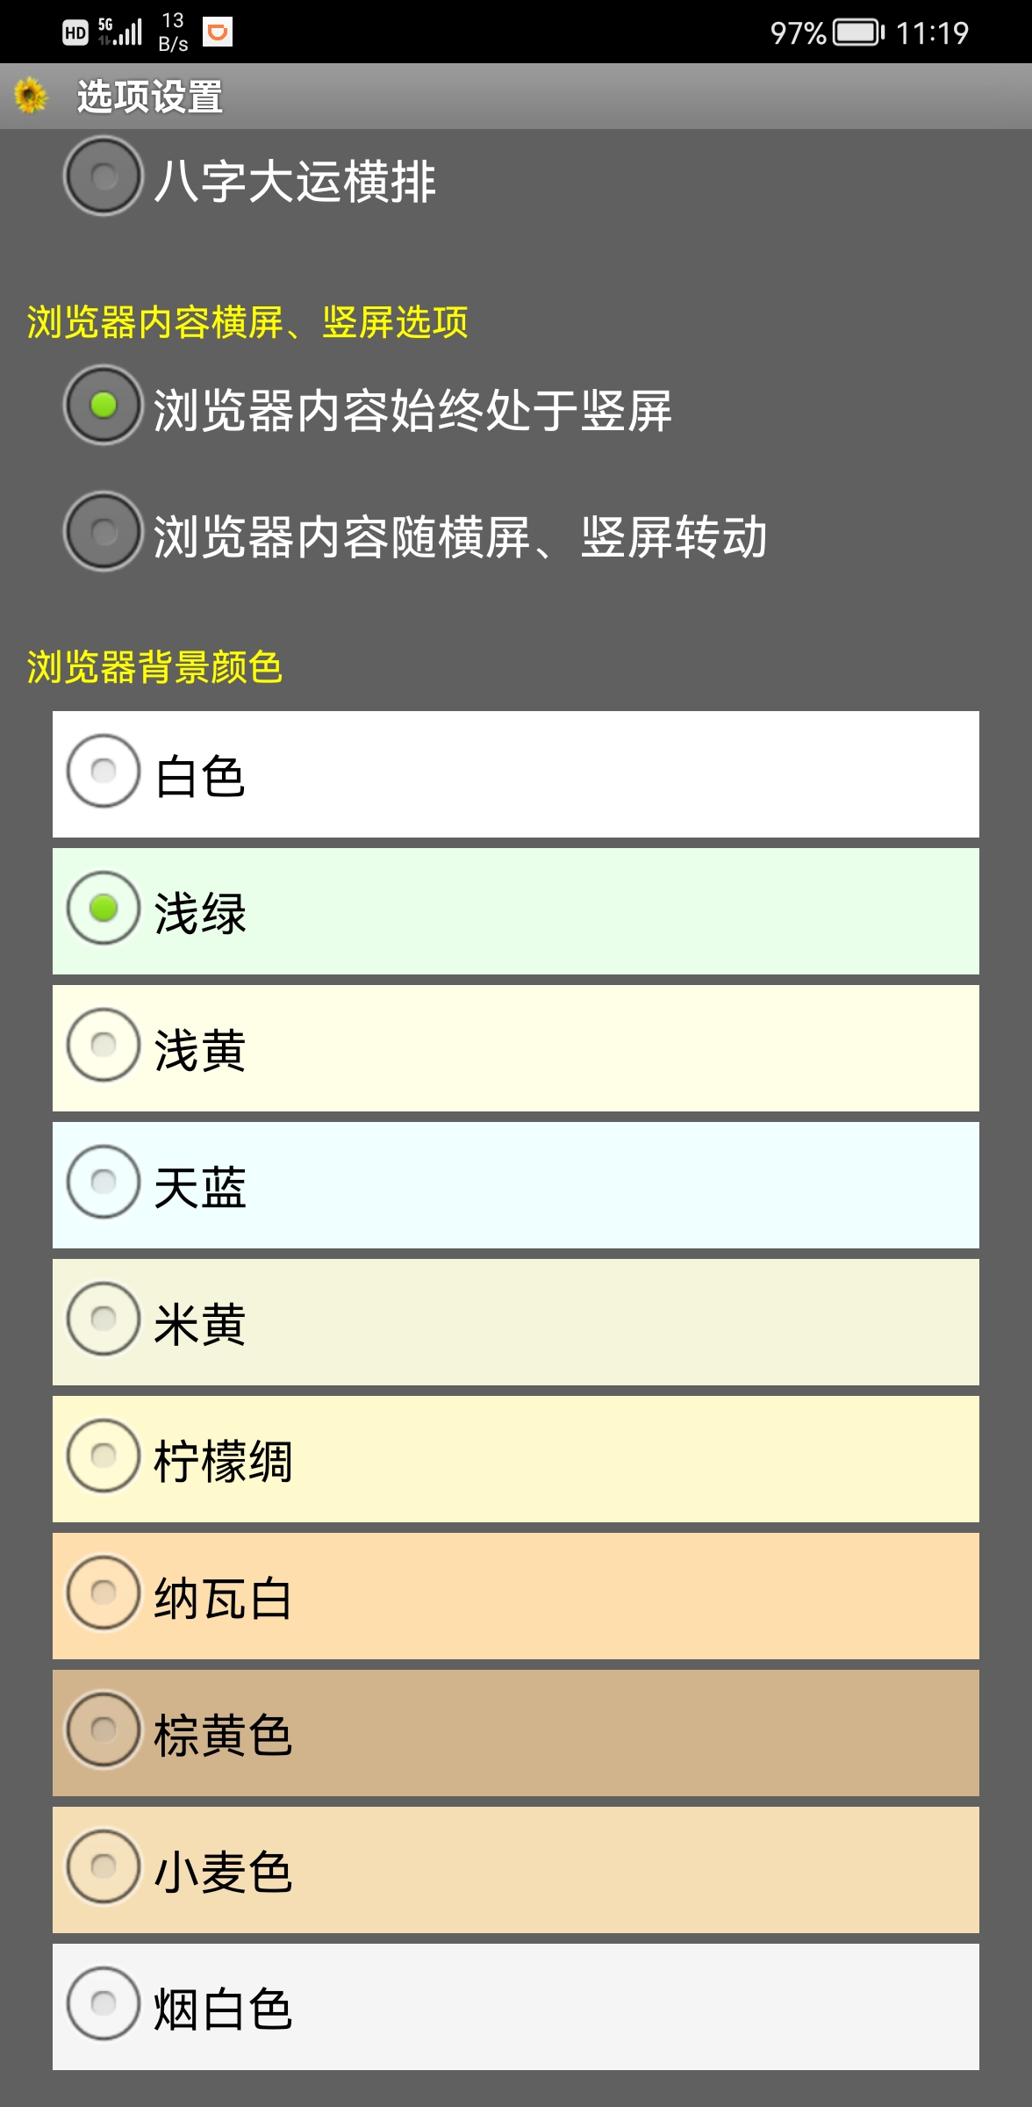Enable 浏览器内容随横屏、竖屏转动 radio button
The height and width of the screenshot is (2107, 1032).
[x=104, y=531]
